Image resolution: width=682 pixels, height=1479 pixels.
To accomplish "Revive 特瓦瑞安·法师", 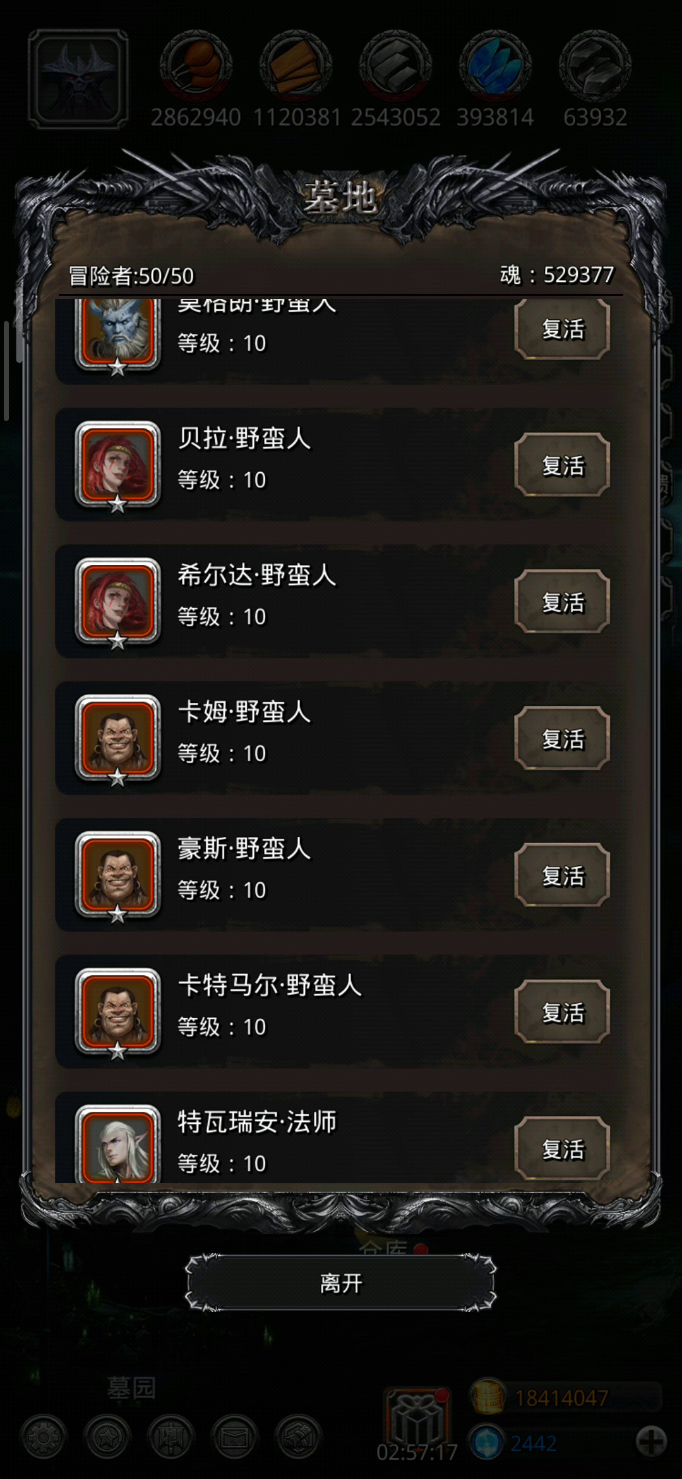I will (x=562, y=1148).
